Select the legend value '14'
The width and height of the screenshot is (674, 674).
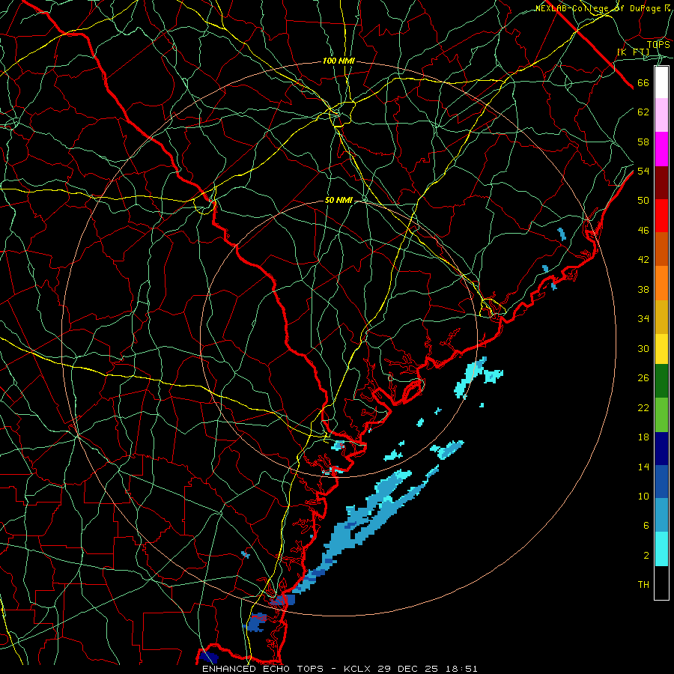click(x=643, y=467)
